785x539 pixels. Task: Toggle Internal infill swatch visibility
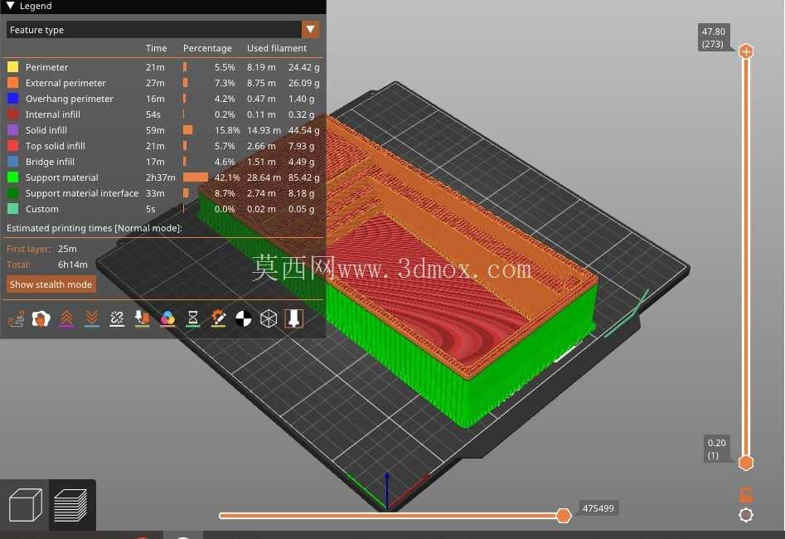click(x=13, y=114)
